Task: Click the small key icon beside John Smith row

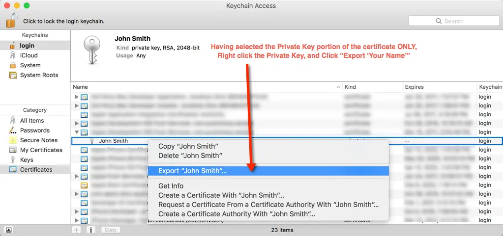Action: click(x=92, y=141)
